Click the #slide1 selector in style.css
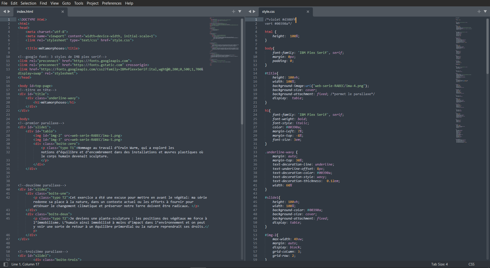 [272, 197]
